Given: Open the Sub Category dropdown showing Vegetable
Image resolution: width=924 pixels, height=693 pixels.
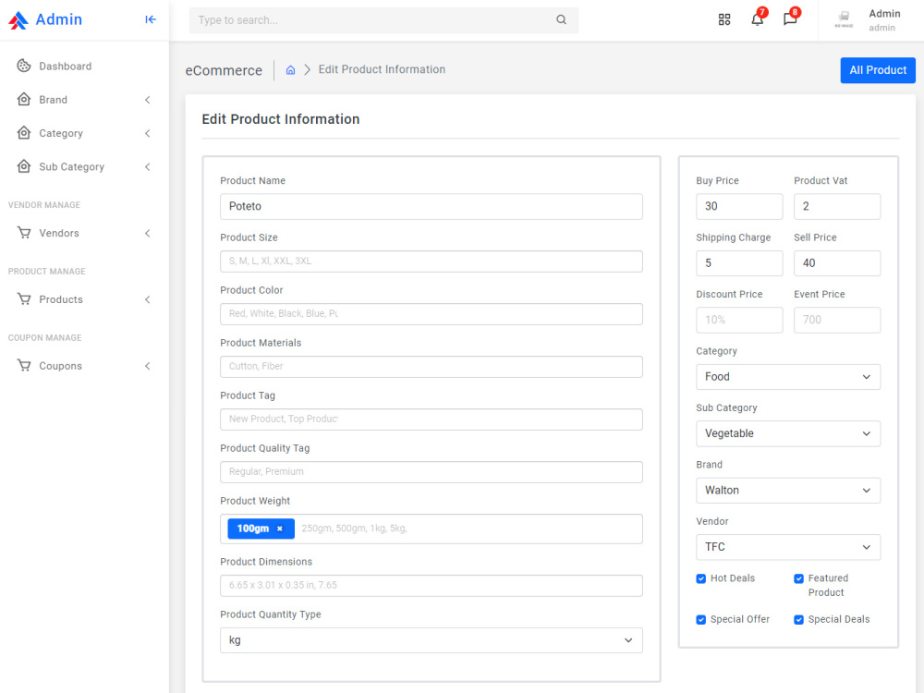Looking at the screenshot, I should click(788, 433).
